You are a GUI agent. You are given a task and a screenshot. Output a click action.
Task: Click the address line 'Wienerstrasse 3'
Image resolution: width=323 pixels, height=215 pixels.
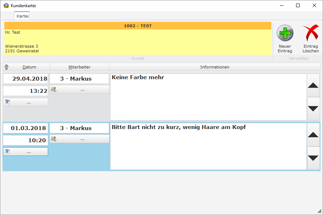point(22,46)
